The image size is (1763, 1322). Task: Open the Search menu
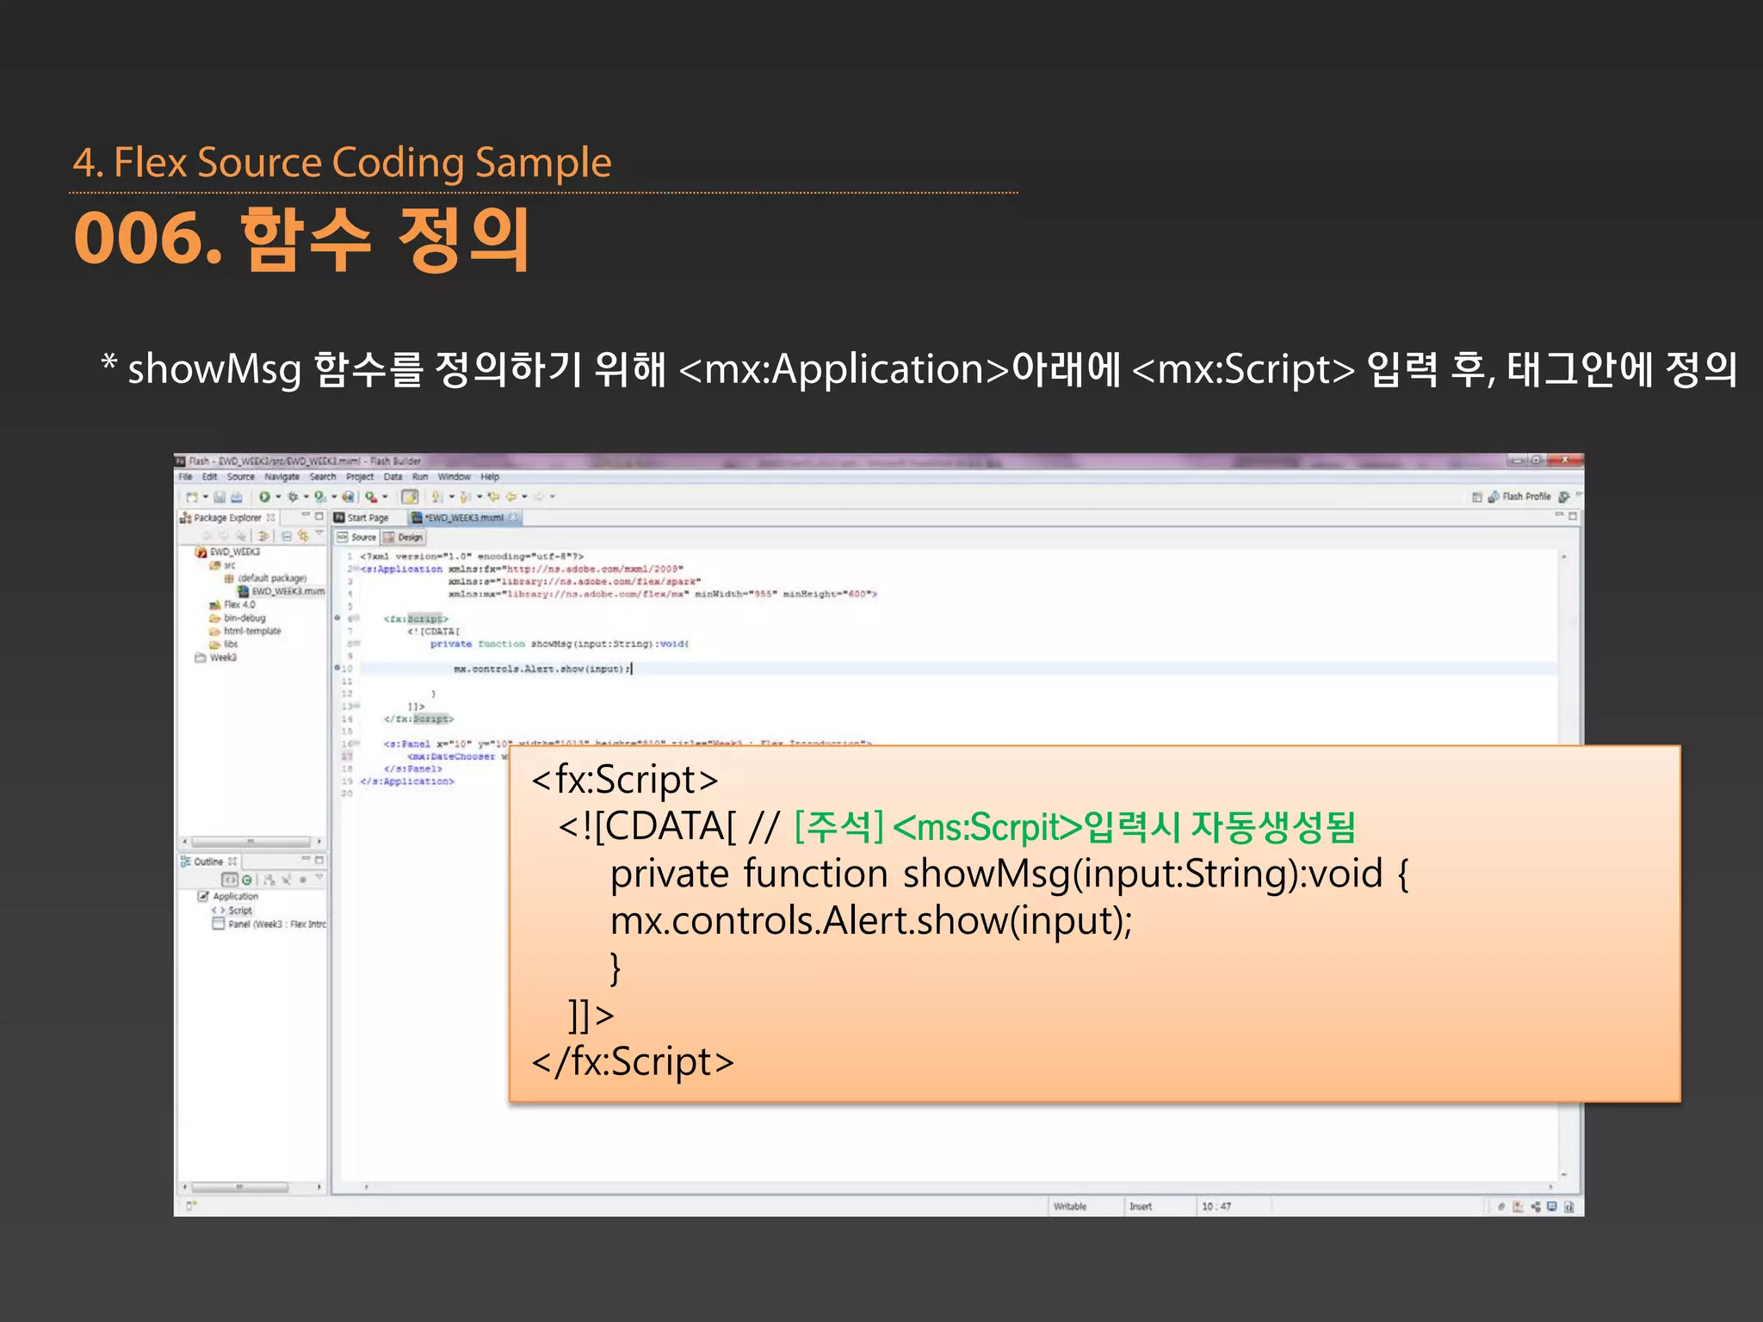pyautogui.click(x=323, y=477)
